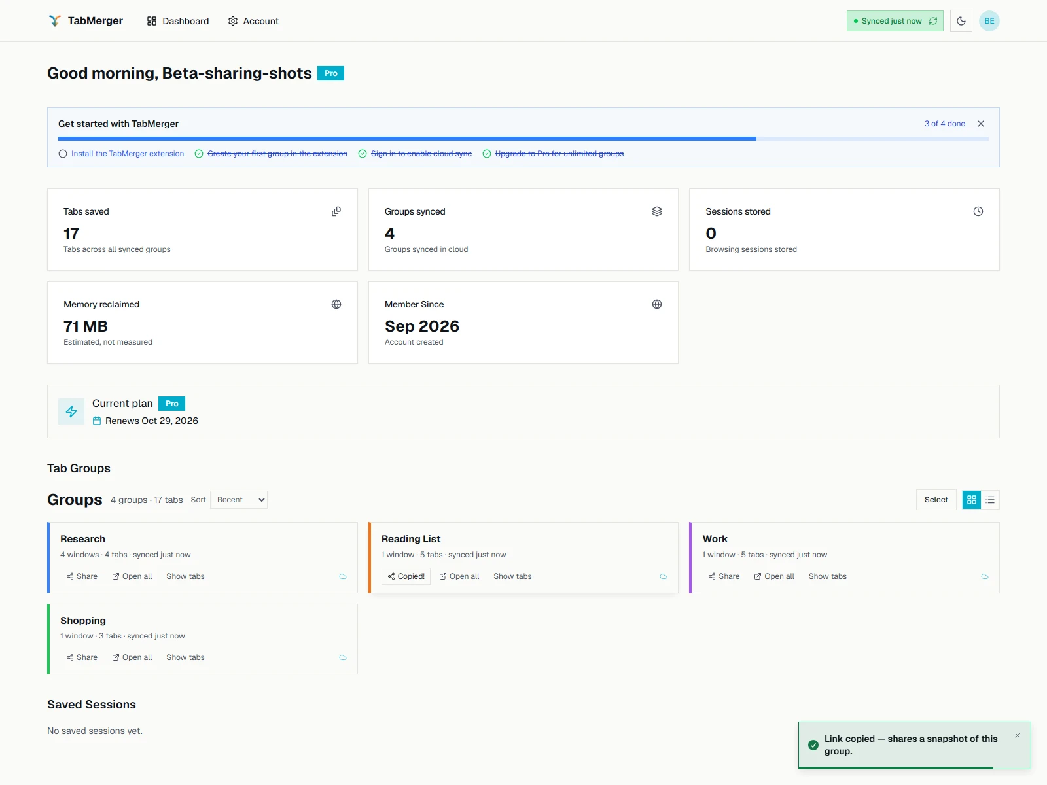Click the Sessions stored clock icon

pos(978,211)
